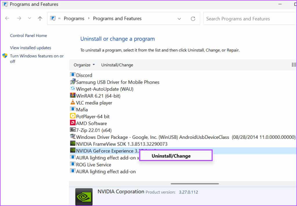This screenshot has height=206, width=297.
Task: Expand the address bar history dropdown
Action: 179,19
